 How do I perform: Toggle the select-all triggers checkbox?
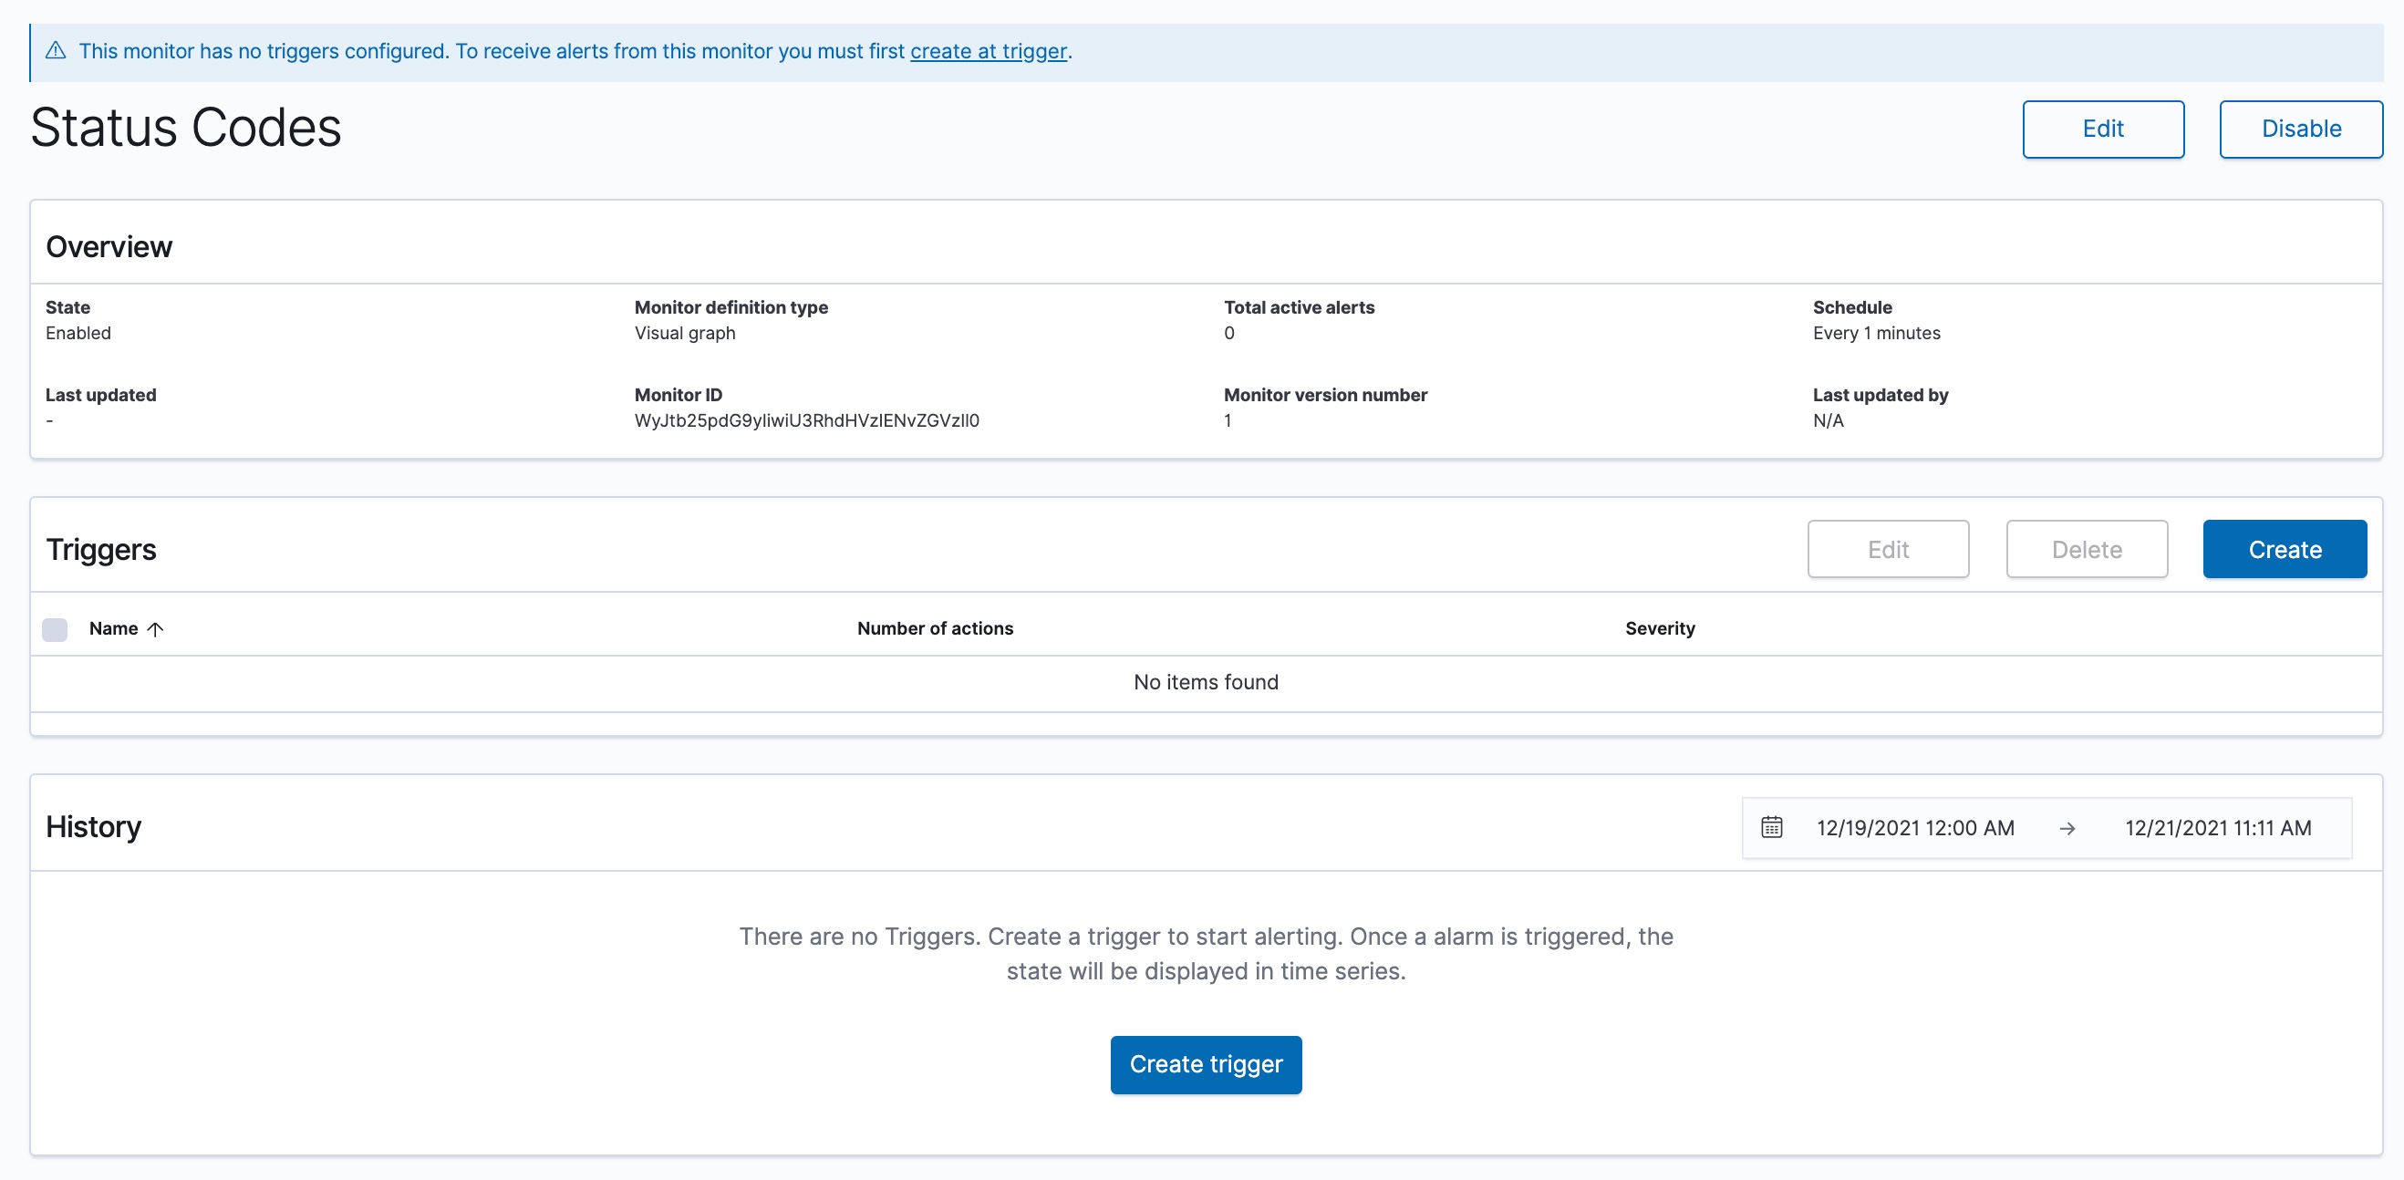click(55, 628)
